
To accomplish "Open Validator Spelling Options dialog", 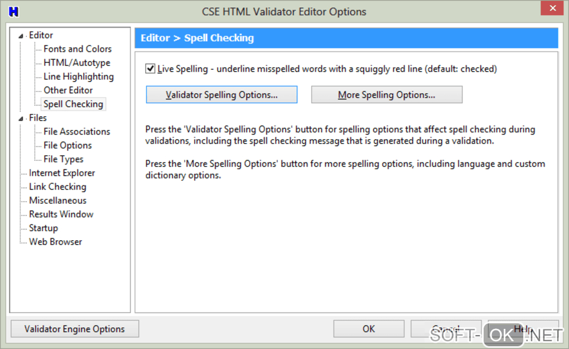I will 221,95.
